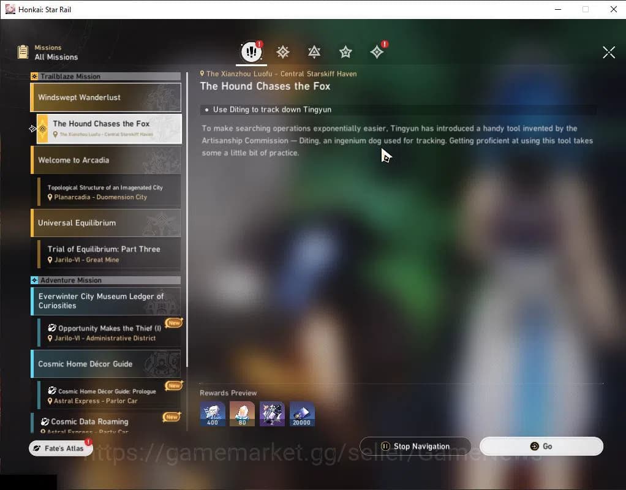Minimize the Honkai: Star Rail window
This screenshot has width=626, height=490.
coord(558,9)
